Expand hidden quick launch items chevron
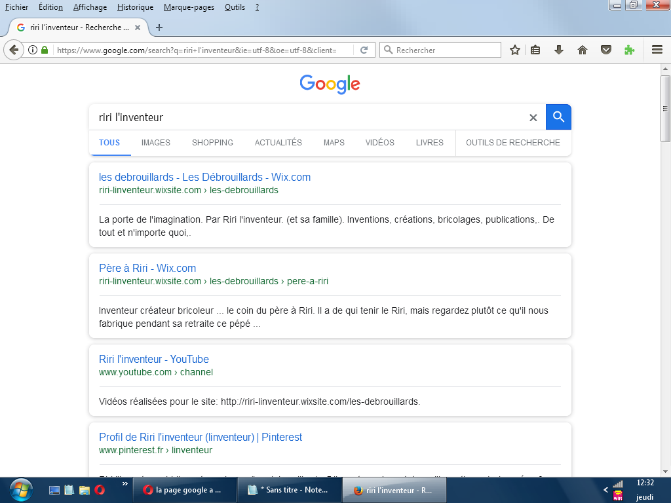 coord(125,484)
